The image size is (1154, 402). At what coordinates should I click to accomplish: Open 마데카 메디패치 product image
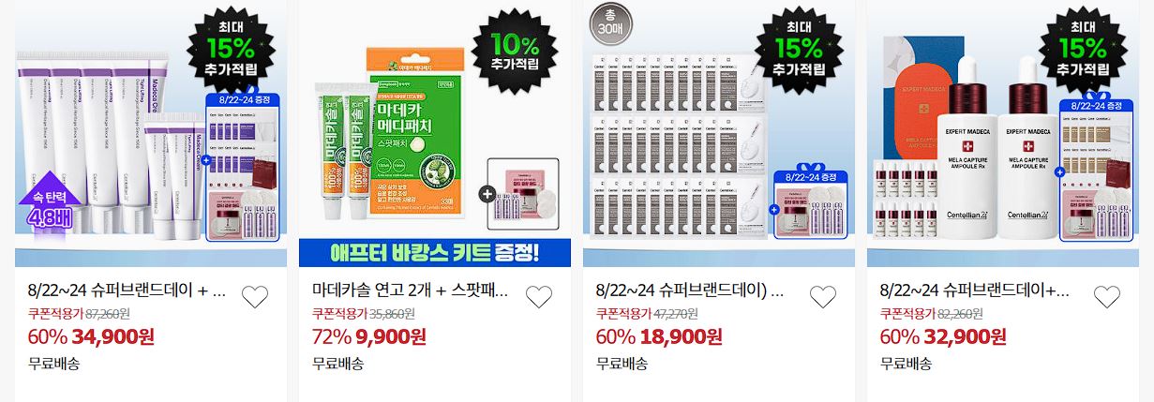[434, 133]
